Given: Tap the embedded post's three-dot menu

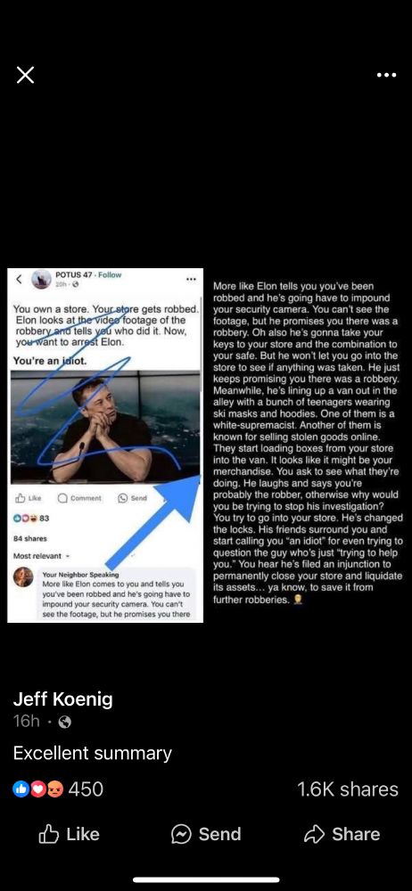Looking at the screenshot, I should point(191,279).
